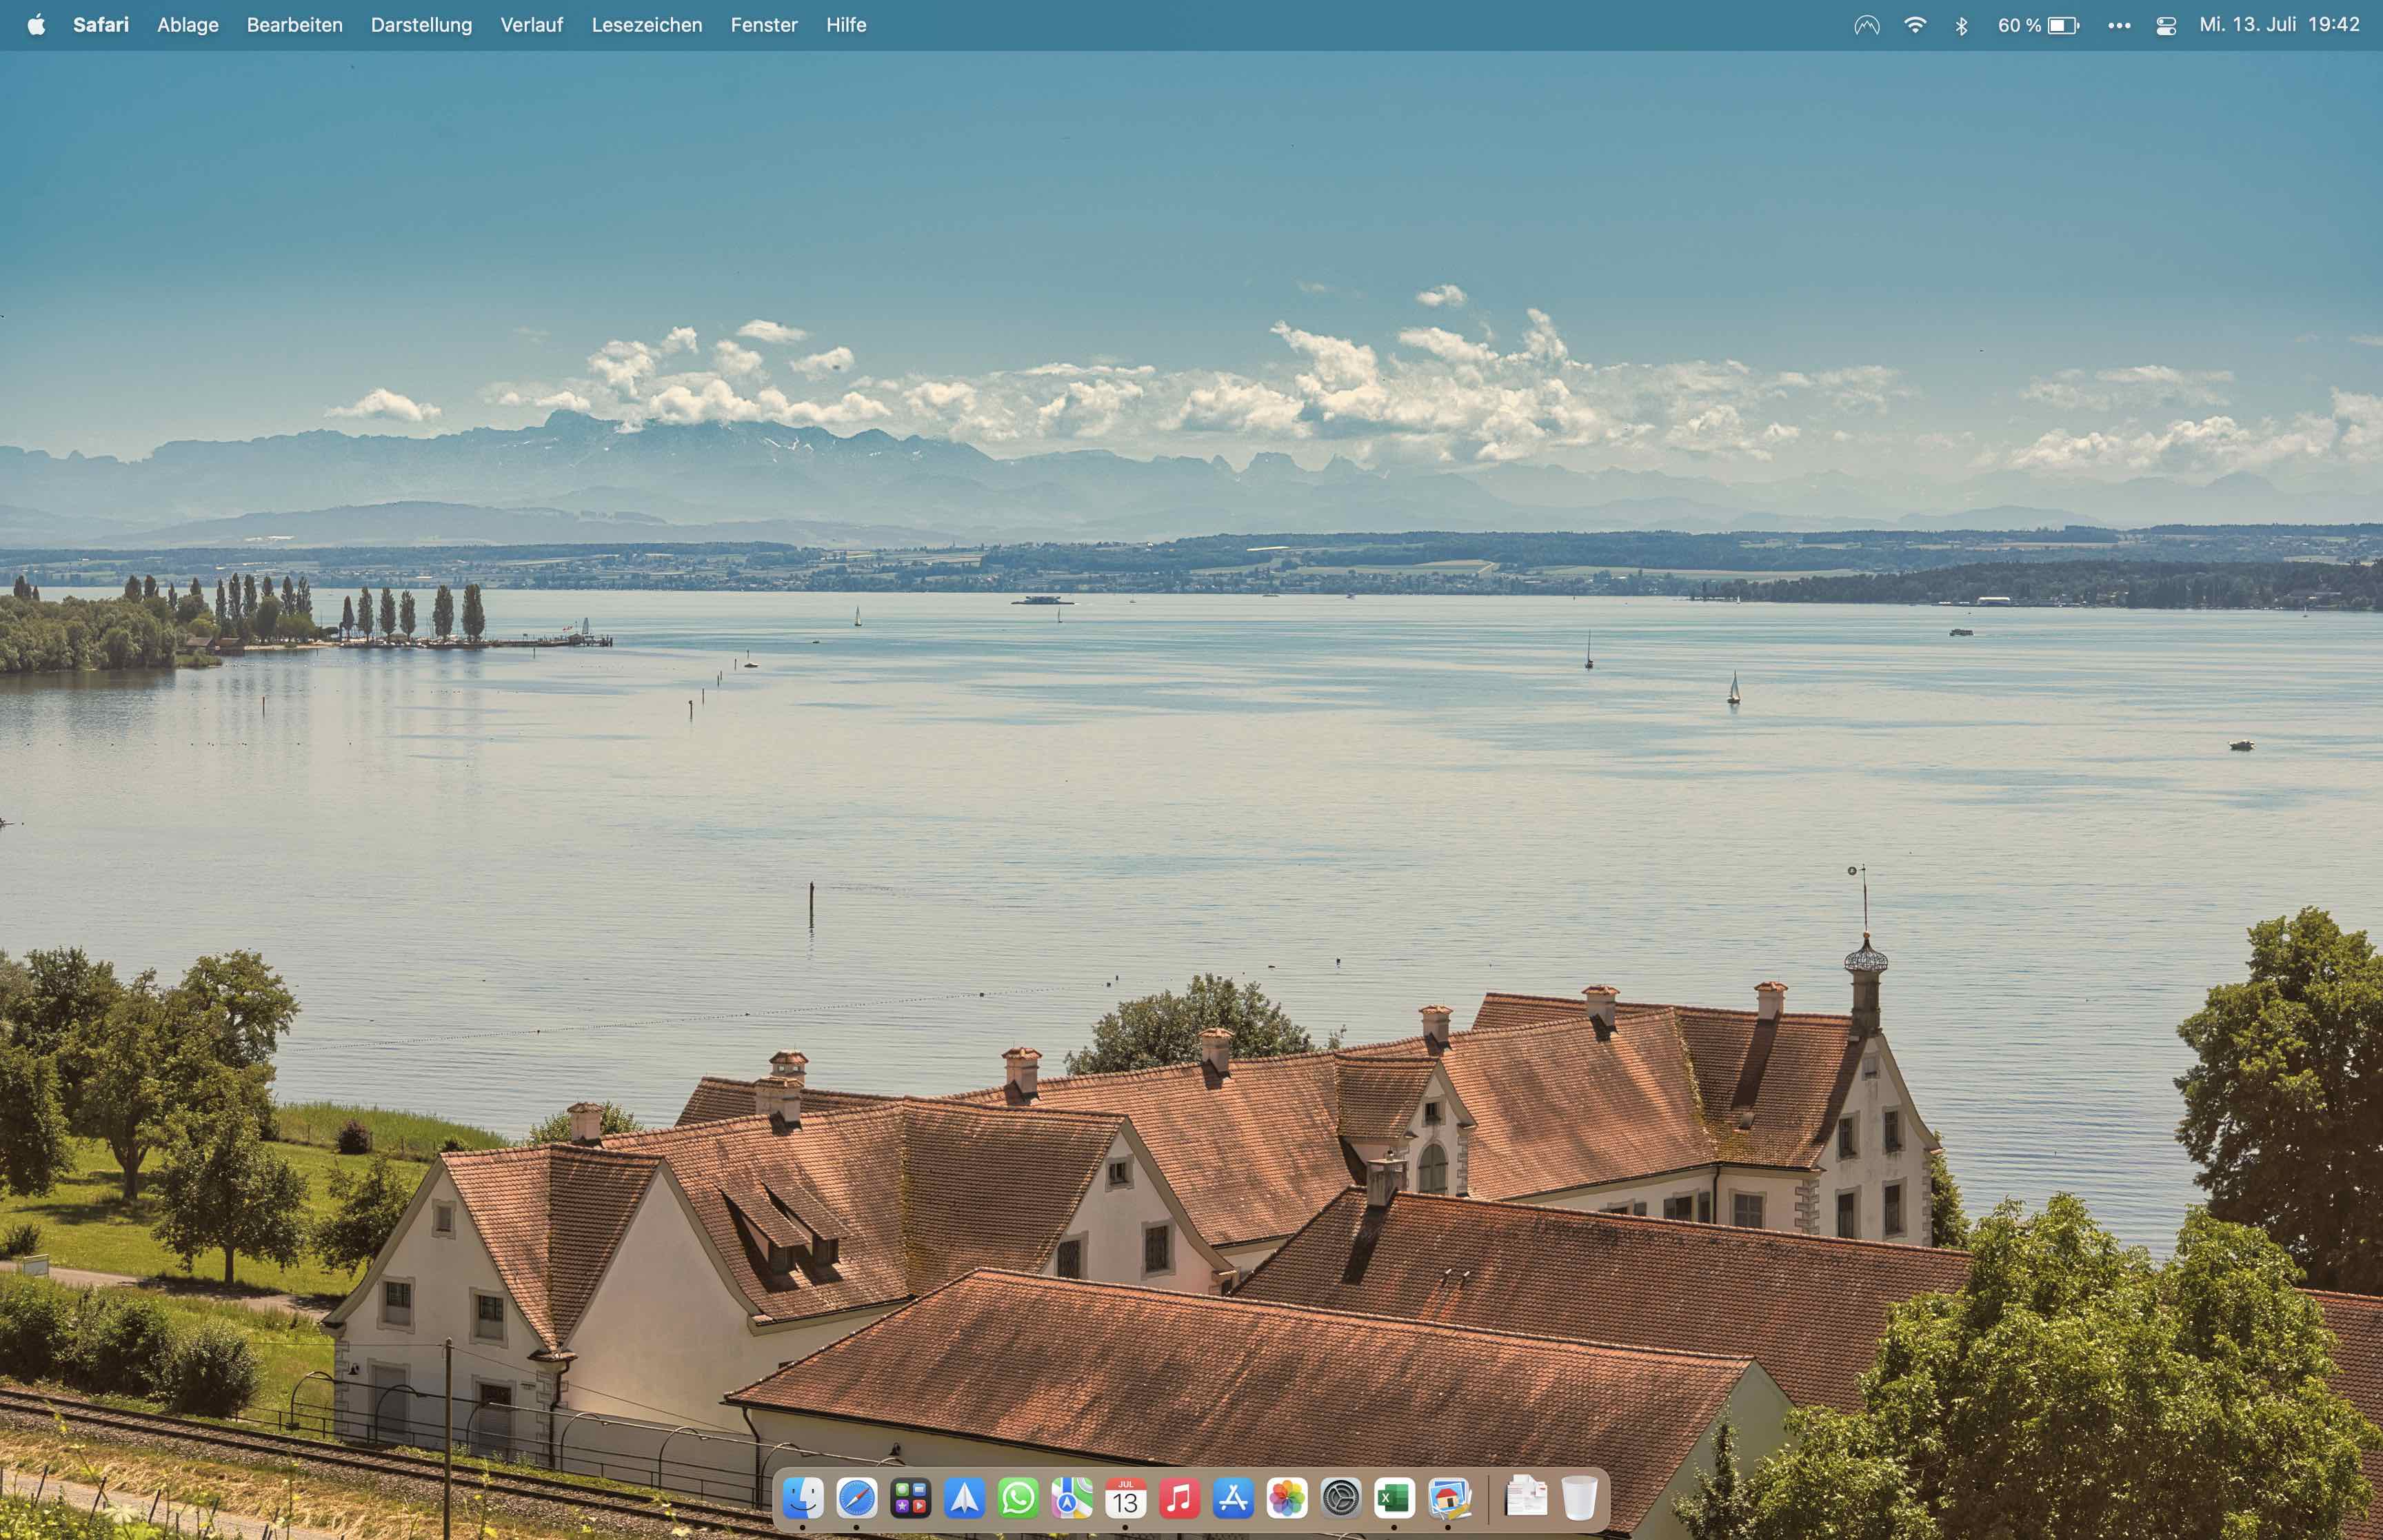Open the documents stack in Dock

tap(1526, 1498)
